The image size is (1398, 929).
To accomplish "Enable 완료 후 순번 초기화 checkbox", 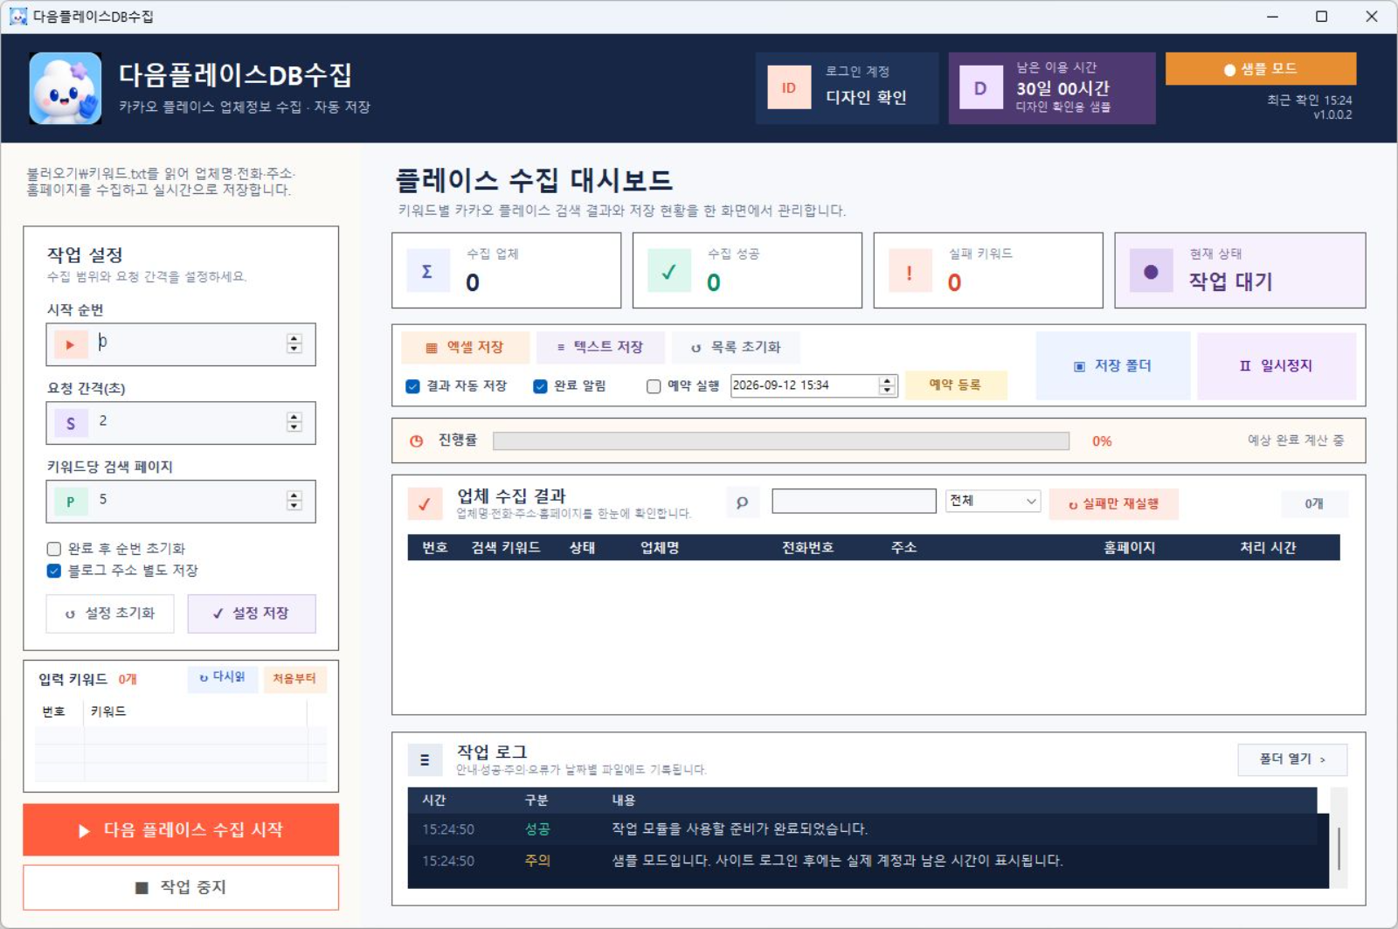I will pos(54,549).
